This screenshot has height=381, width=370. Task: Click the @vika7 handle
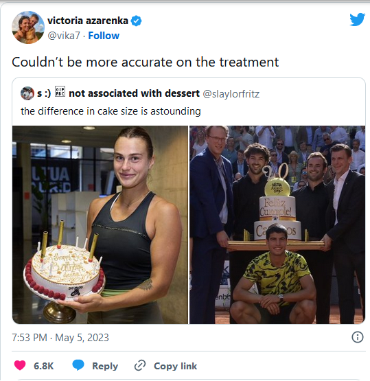coord(64,36)
